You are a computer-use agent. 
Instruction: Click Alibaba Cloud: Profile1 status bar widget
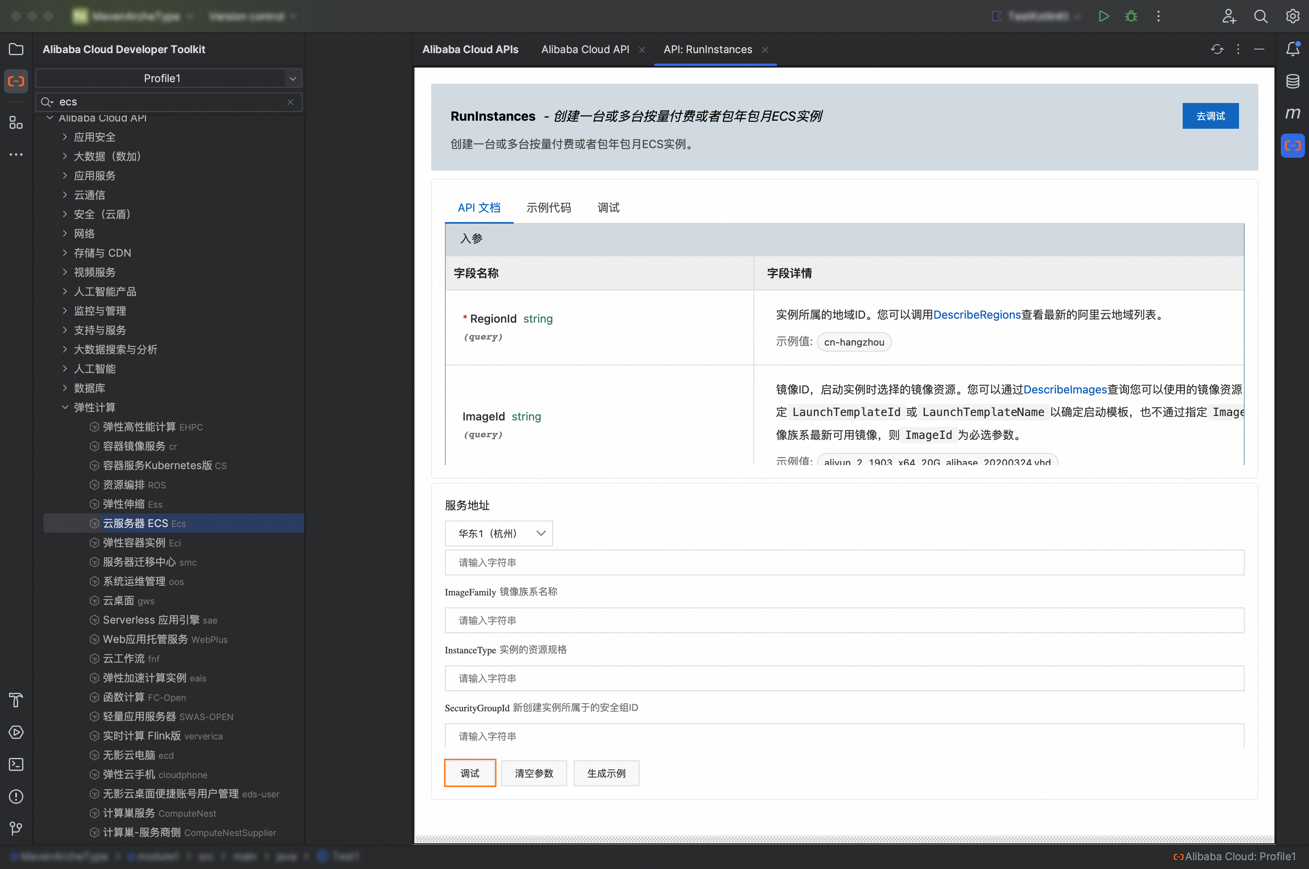point(1235,856)
